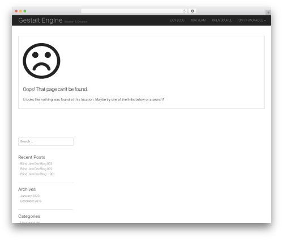Open the Open Source menu item
Viewport: 283px width, 240px height.
pos(222,20)
